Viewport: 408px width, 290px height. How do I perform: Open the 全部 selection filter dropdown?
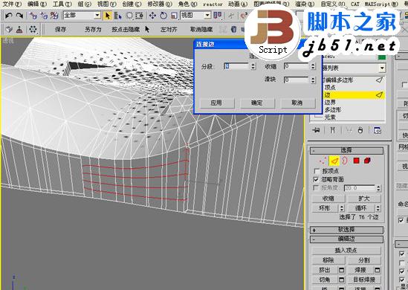click(x=97, y=16)
